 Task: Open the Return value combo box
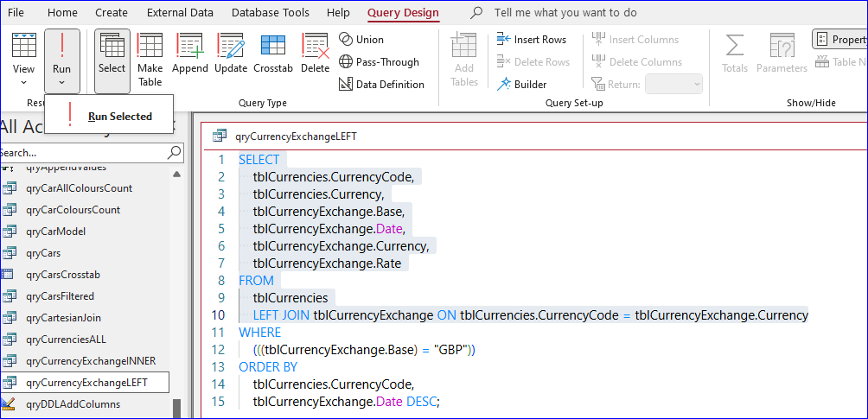point(674,85)
